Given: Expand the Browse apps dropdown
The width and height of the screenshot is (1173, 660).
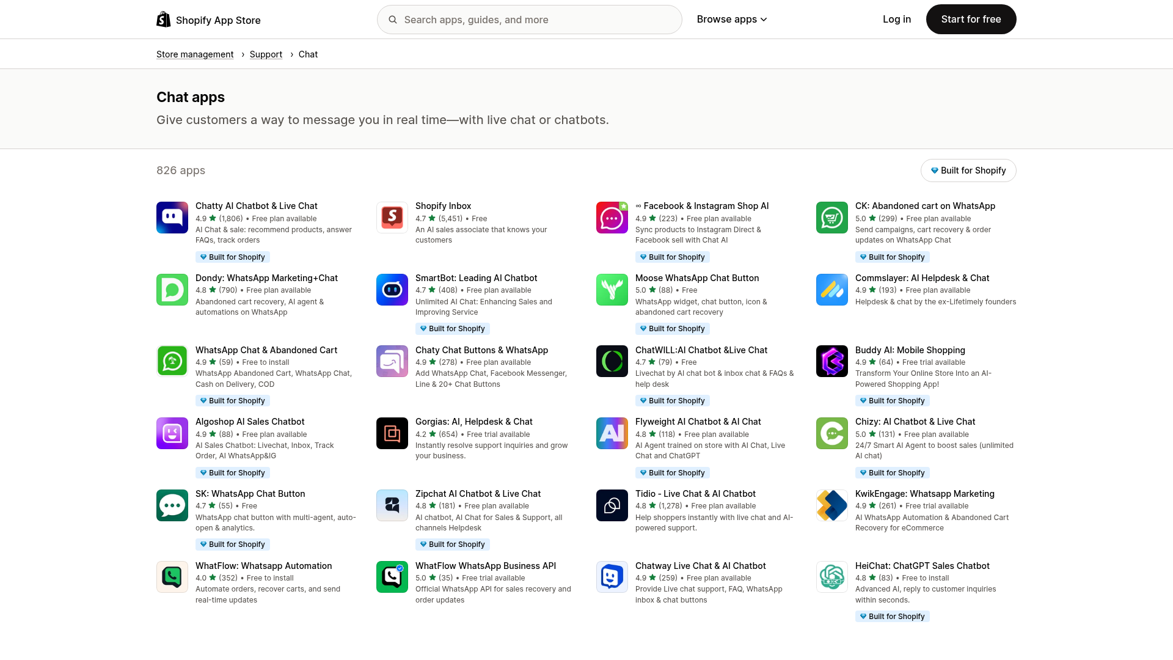Looking at the screenshot, I should [x=732, y=20].
